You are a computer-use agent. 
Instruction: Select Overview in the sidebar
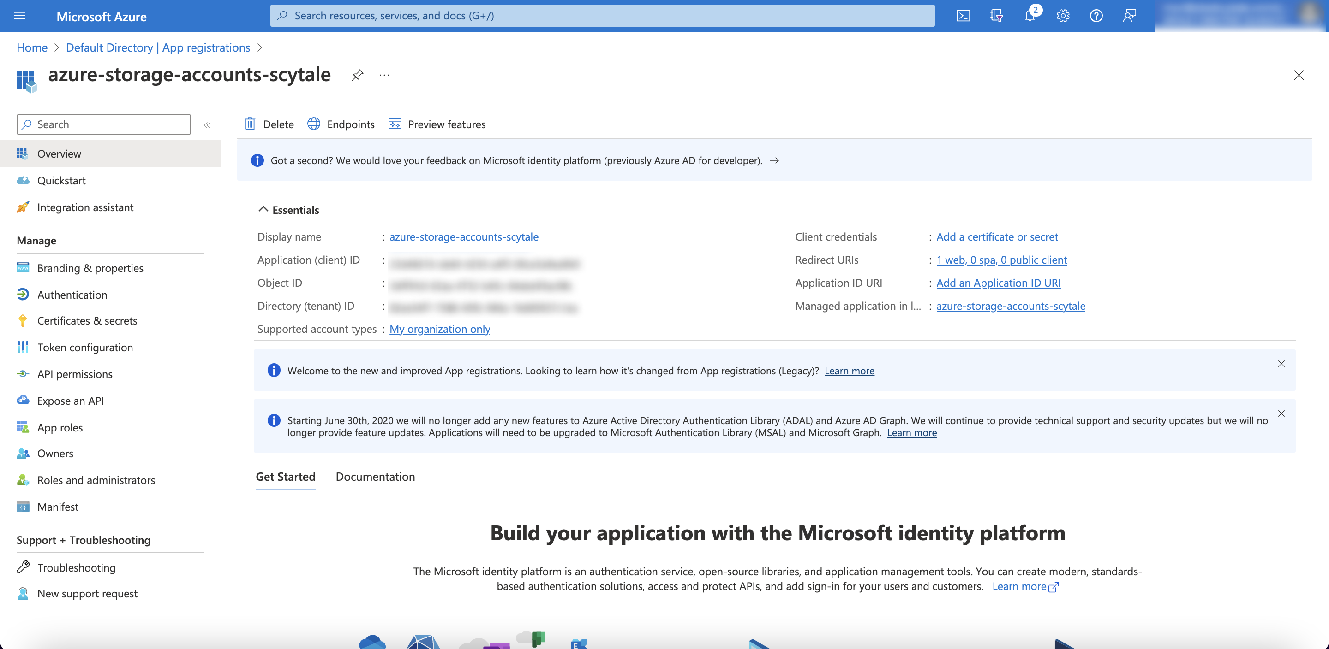point(110,153)
